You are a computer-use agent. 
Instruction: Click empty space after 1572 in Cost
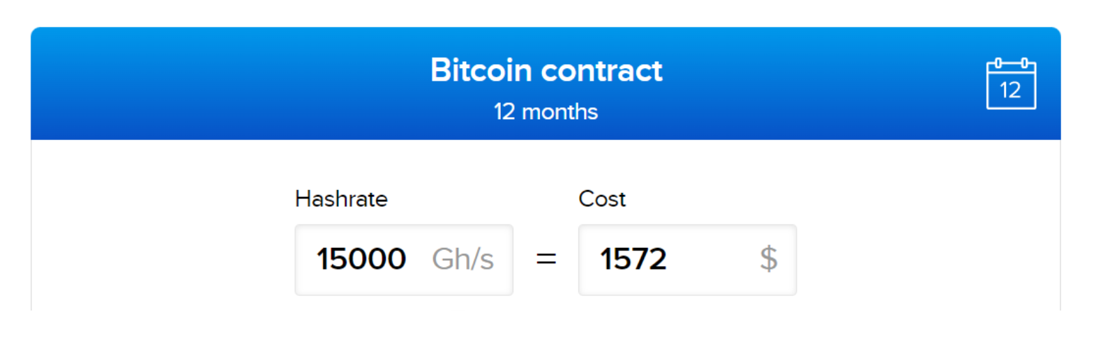point(712,259)
